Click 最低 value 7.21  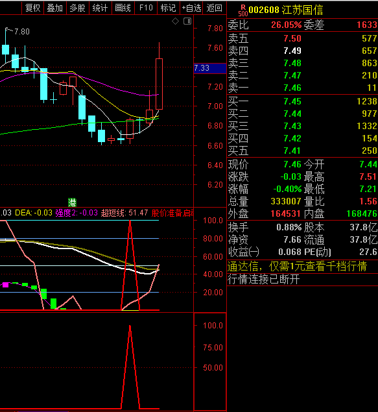(x=368, y=189)
